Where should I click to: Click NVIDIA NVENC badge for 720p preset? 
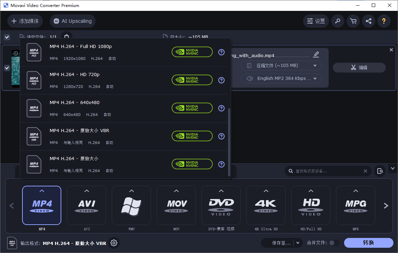(x=192, y=80)
